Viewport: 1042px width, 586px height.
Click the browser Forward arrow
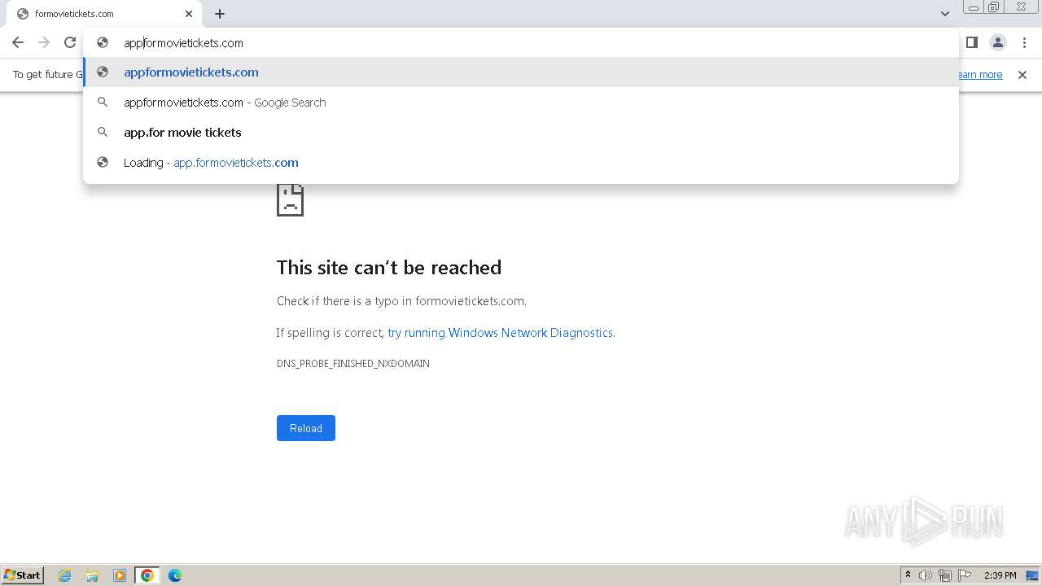tap(44, 42)
